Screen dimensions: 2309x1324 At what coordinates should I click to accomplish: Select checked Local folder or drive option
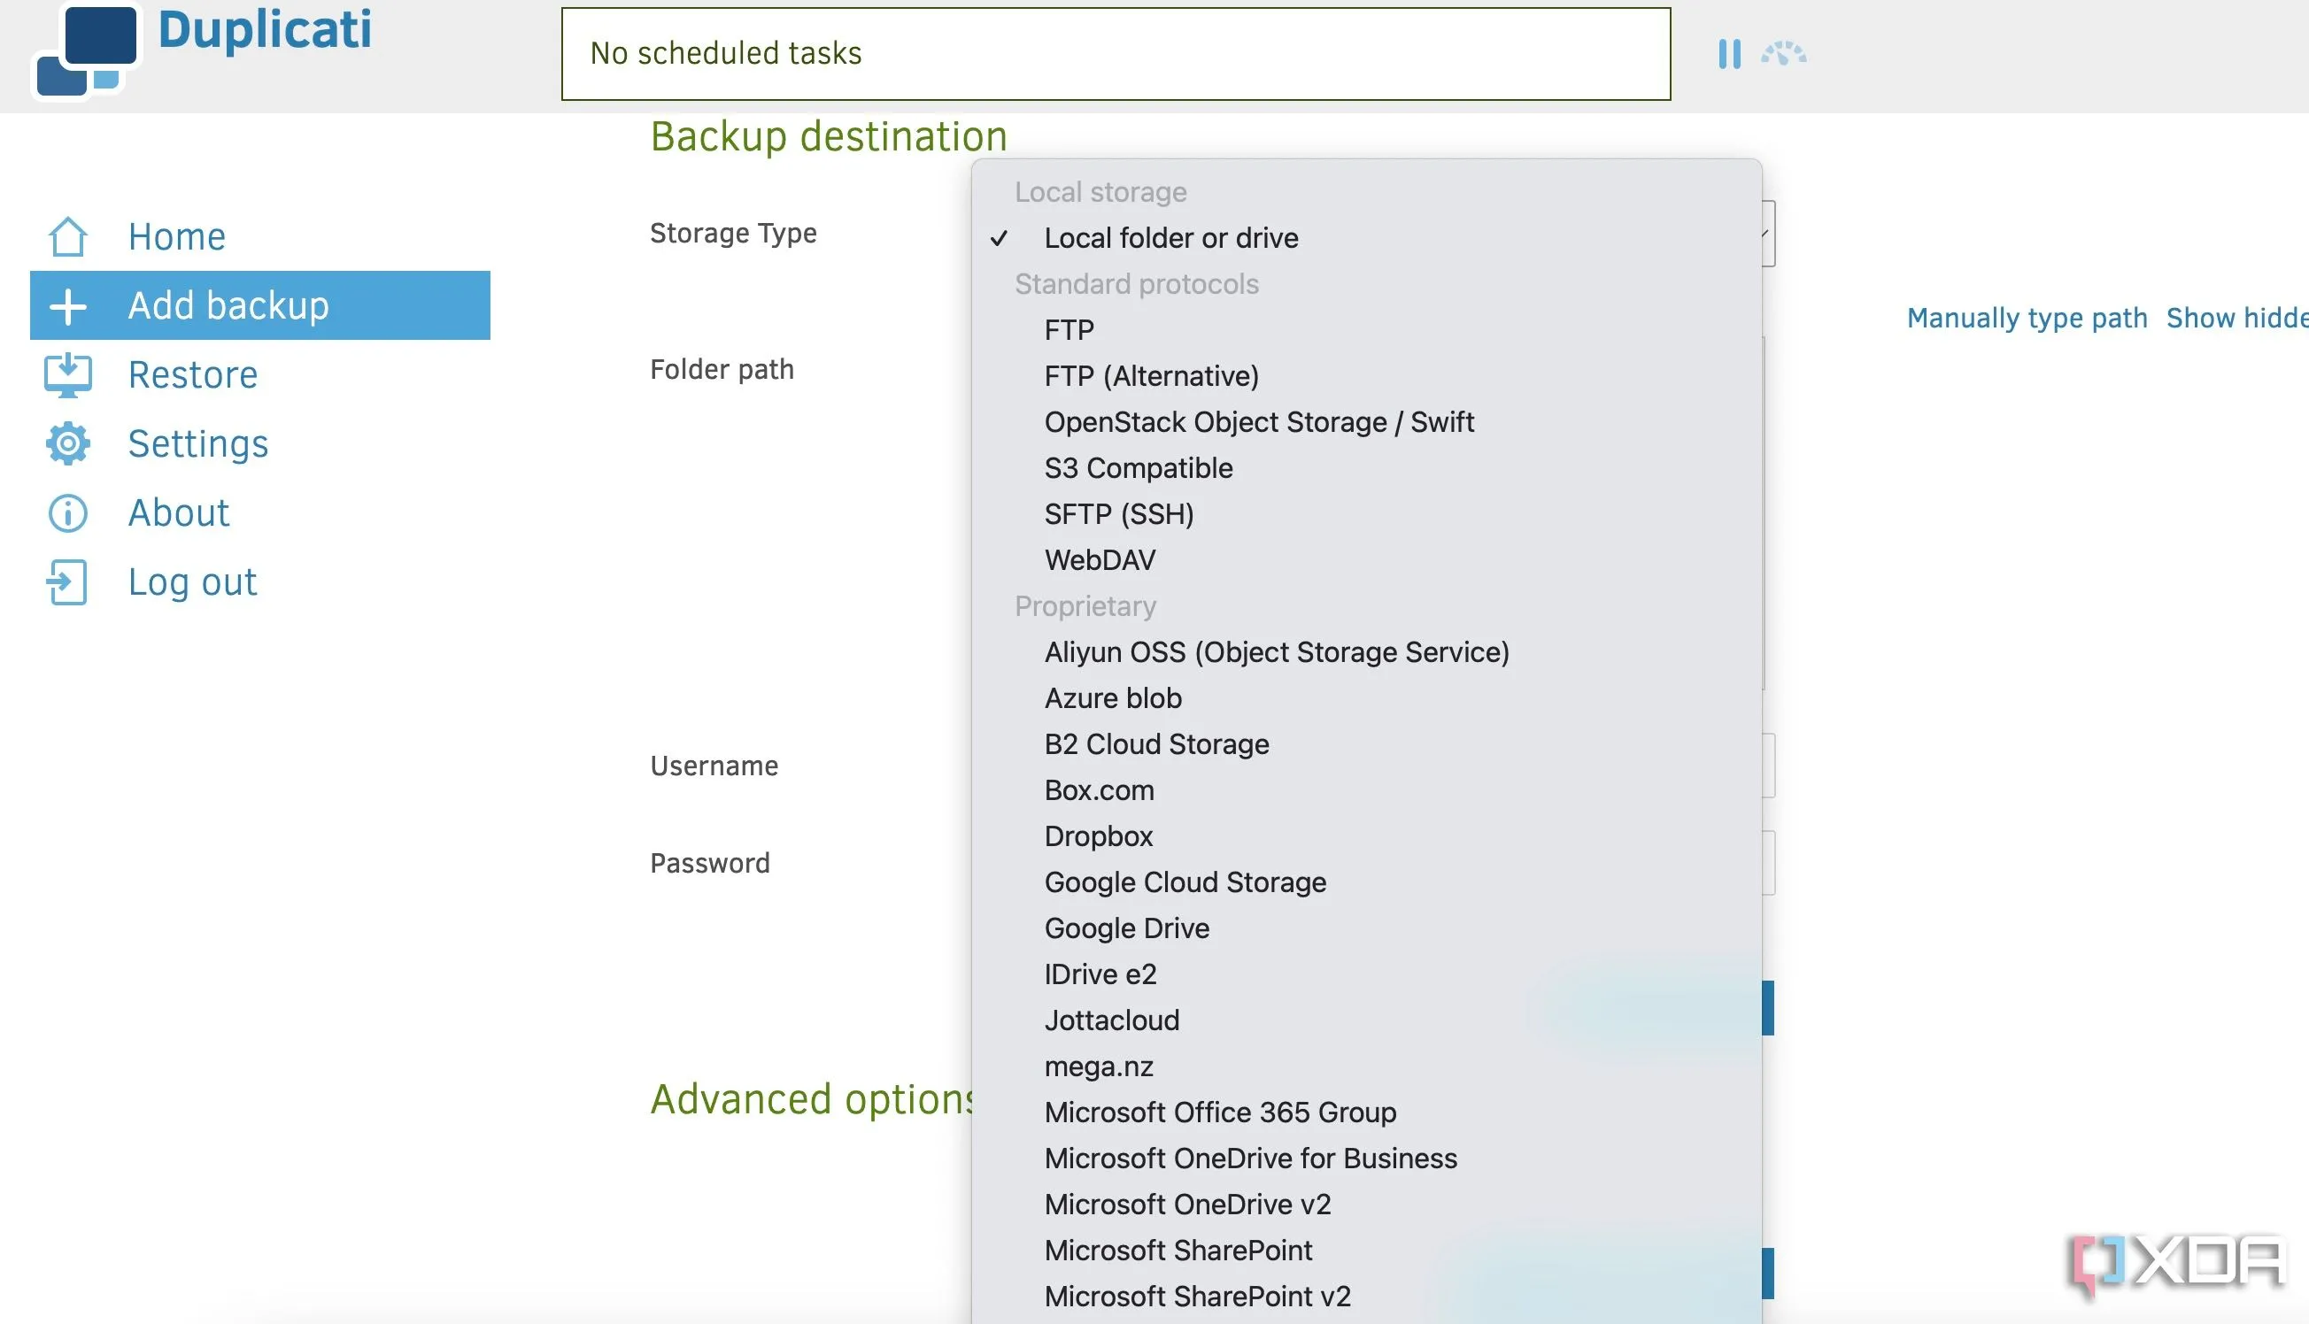coord(1170,238)
